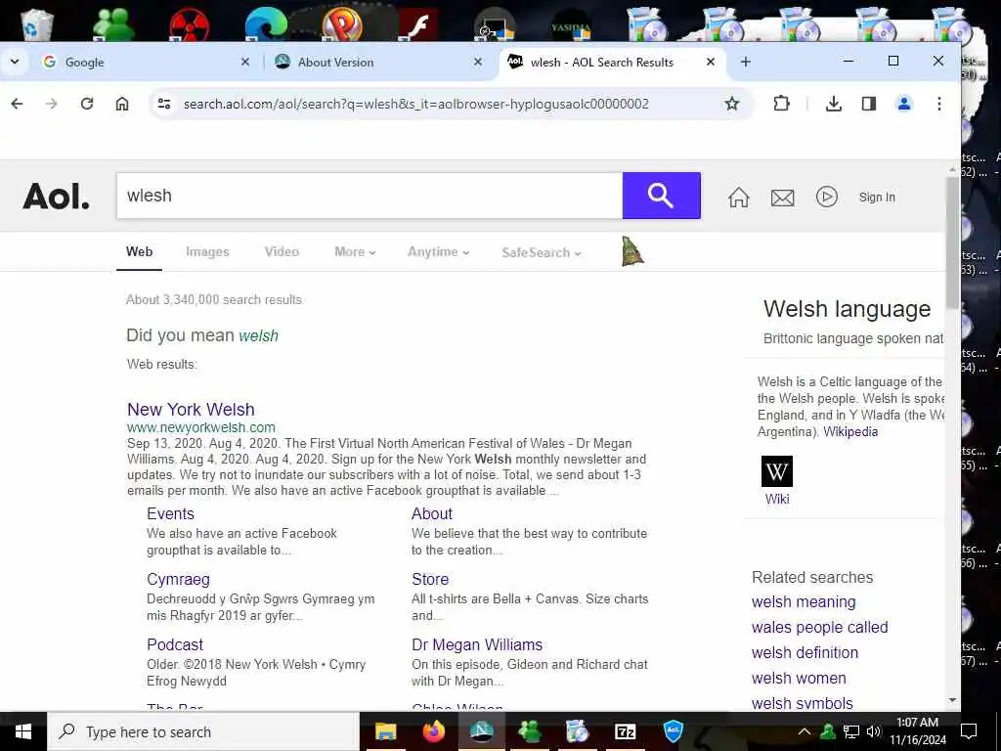Open AOL video play-circle icon
1001x751 pixels.
tap(827, 197)
